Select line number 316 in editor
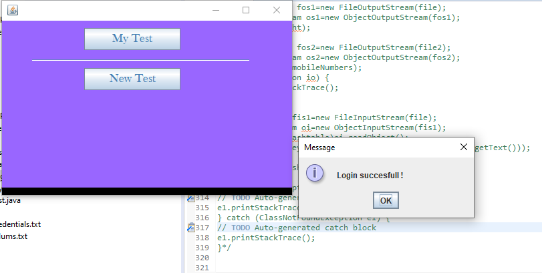 (x=202, y=218)
